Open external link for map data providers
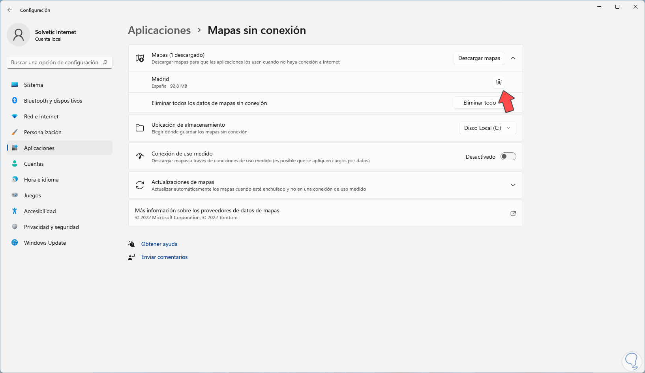This screenshot has height=373, width=645. point(513,214)
